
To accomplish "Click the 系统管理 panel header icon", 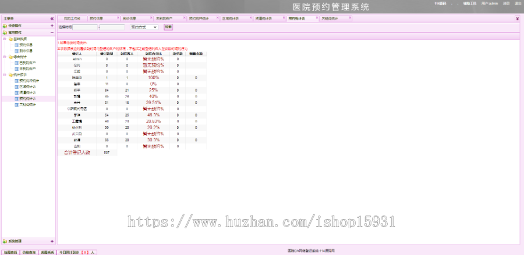I will coord(5,241).
